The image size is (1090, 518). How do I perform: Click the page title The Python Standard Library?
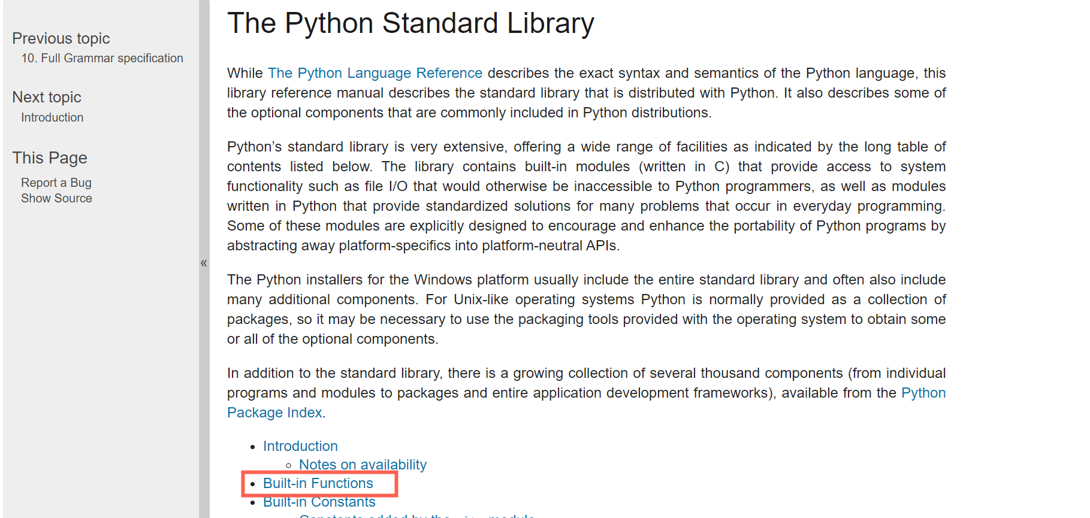click(410, 23)
